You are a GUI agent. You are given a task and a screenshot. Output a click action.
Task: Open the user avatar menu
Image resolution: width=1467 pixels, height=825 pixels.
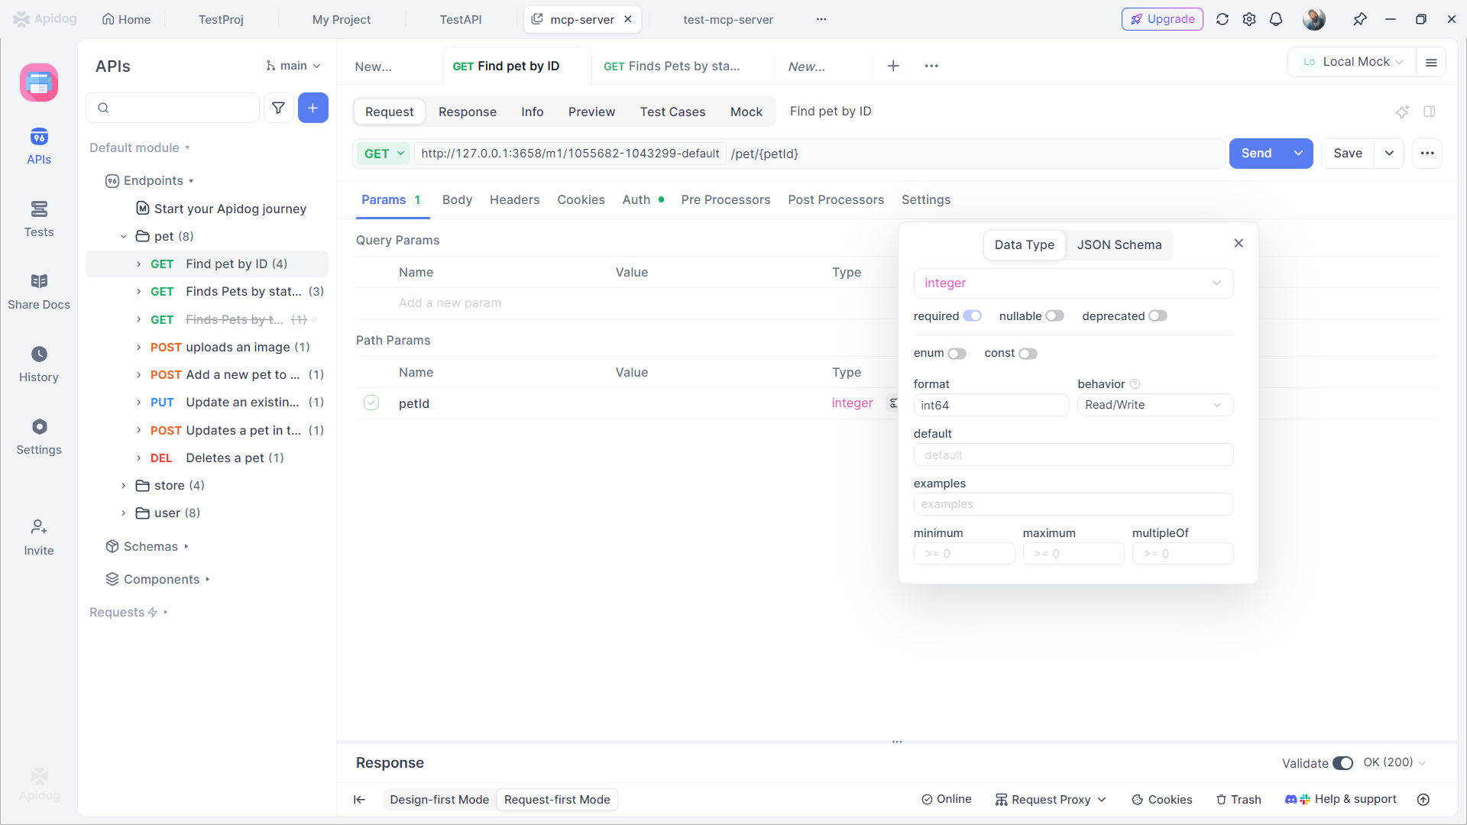click(x=1314, y=19)
